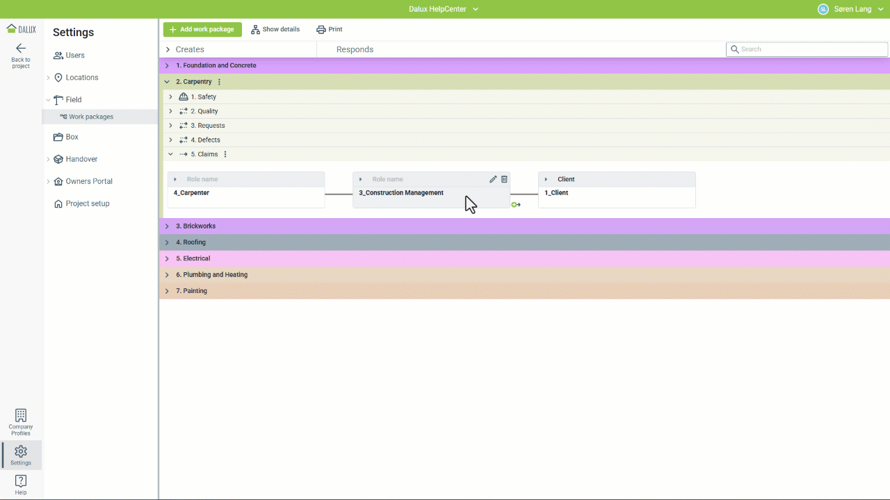The image size is (890, 500).
Task: Expand the Foundation and Concrete work package
Action: 167,66
